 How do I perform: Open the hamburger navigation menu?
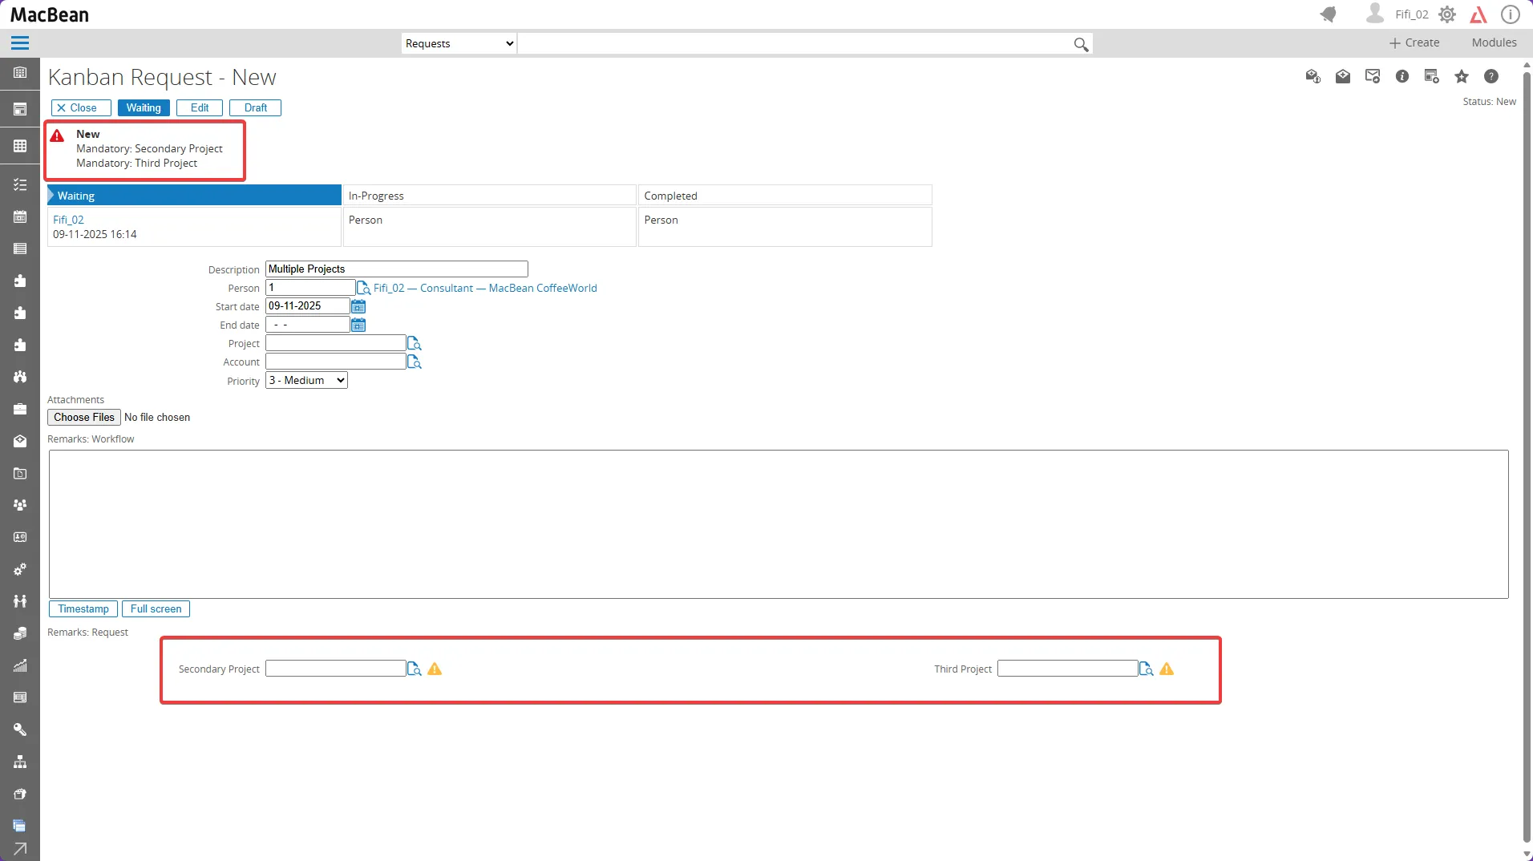(20, 43)
